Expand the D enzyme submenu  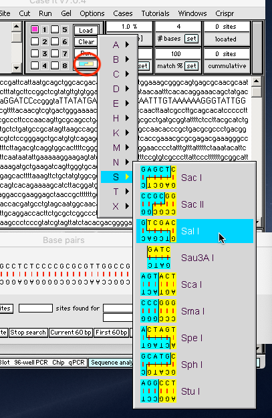[118, 89]
